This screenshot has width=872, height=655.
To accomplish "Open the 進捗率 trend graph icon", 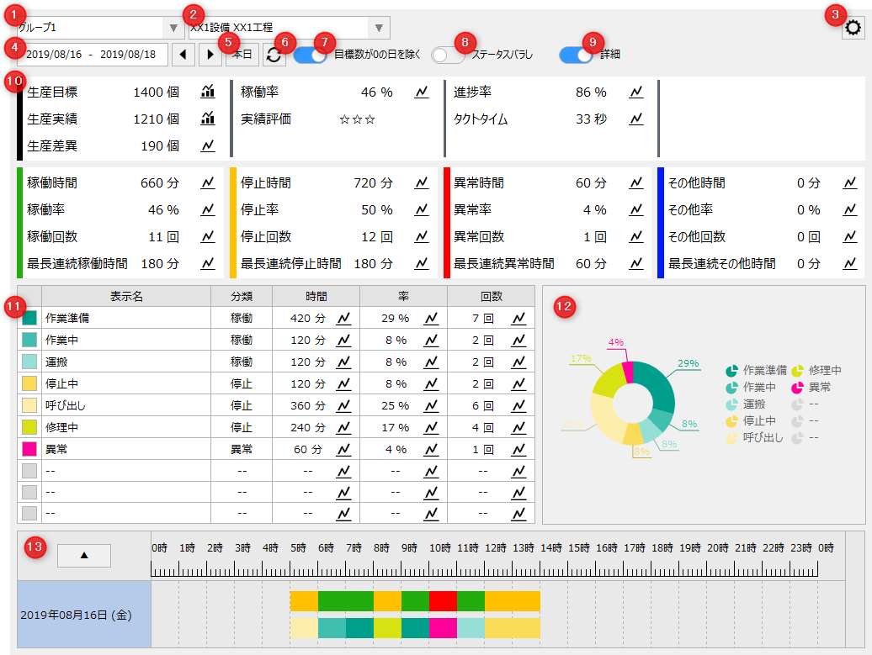I will pyautogui.click(x=636, y=93).
